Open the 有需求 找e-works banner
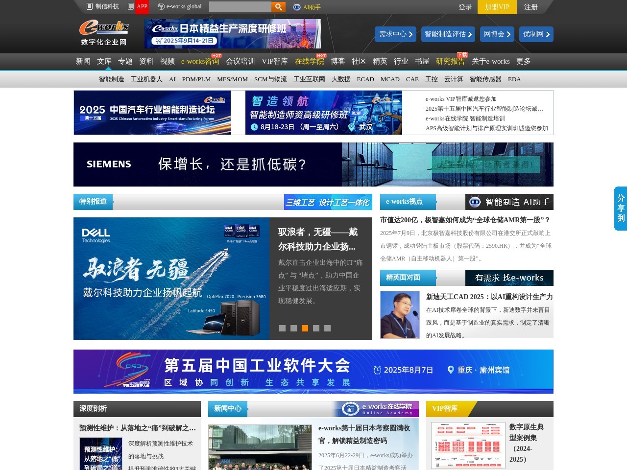 point(509,278)
